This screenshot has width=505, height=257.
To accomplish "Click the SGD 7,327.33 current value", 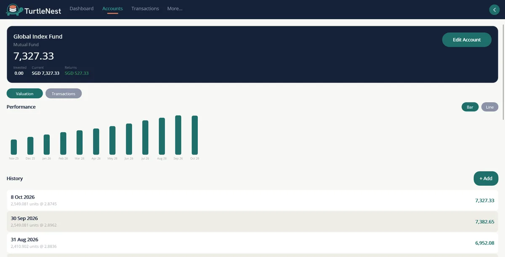I will [45, 73].
